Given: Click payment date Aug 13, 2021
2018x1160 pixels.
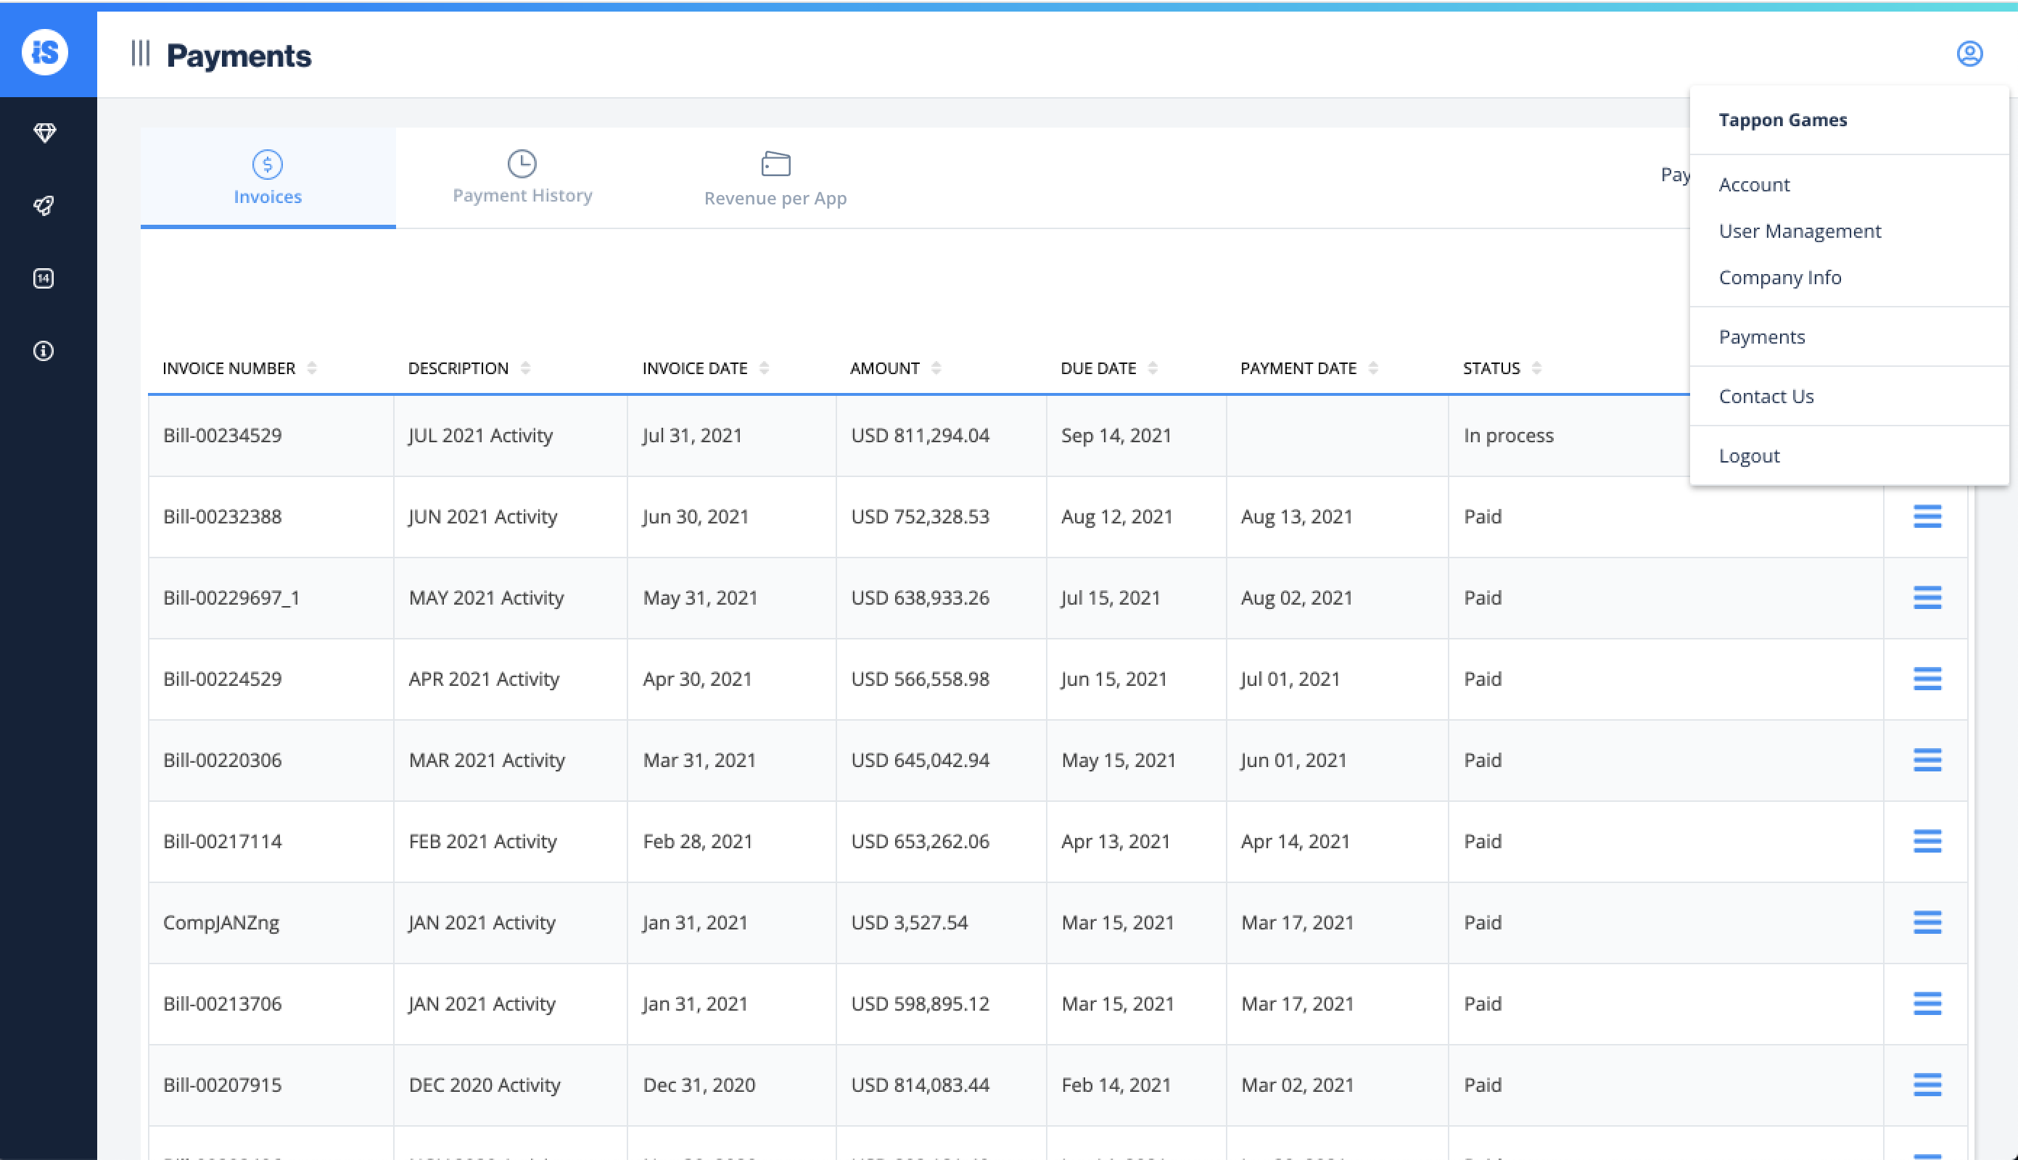Looking at the screenshot, I should click(1296, 516).
